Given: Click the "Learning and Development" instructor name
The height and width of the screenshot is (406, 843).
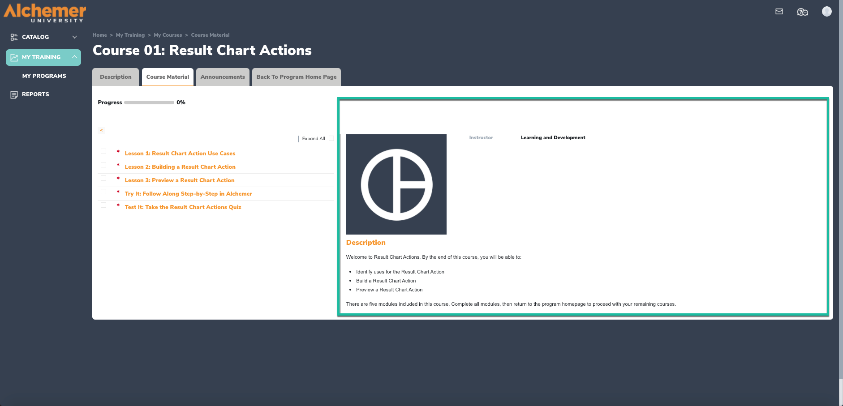Looking at the screenshot, I should [x=553, y=137].
